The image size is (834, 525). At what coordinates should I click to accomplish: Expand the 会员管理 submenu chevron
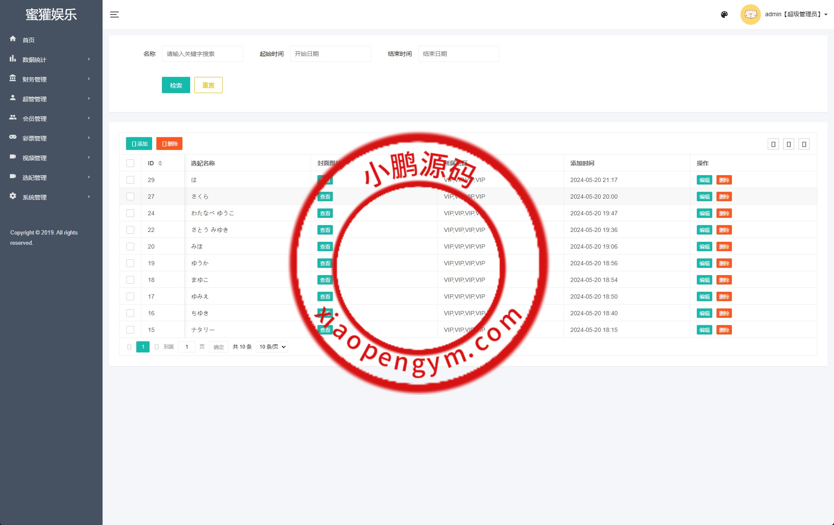pos(89,118)
